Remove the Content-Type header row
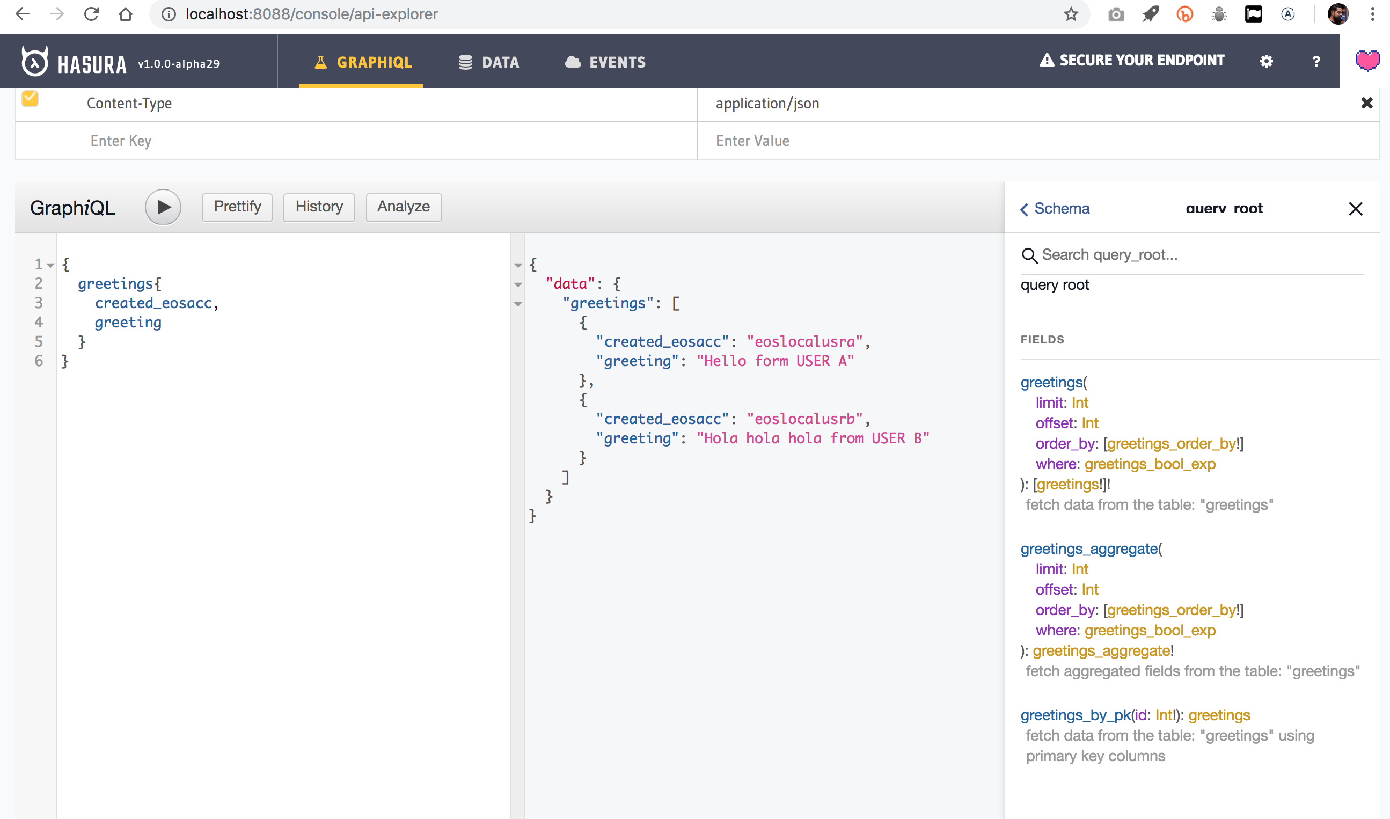1390x819 pixels. pyautogui.click(x=1367, y=103)
